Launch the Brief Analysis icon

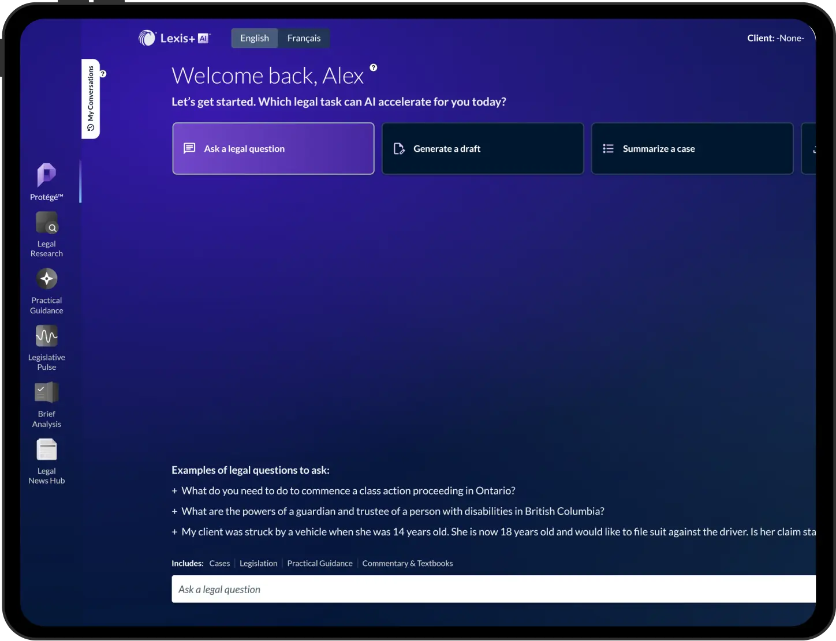pyautogui.click(x=46, y=392)
